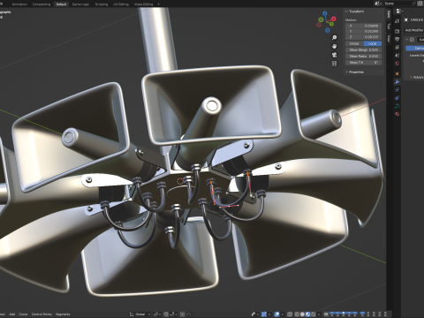Click the Mean Weight value field

click(x=364, y=49)
